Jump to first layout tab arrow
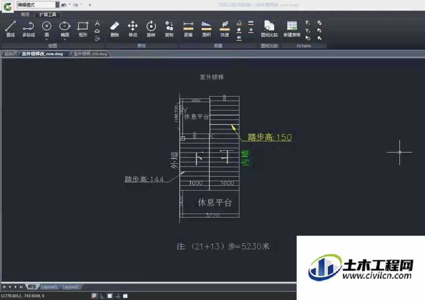This screenshot has height=300, width=425. tap(4, 287)
